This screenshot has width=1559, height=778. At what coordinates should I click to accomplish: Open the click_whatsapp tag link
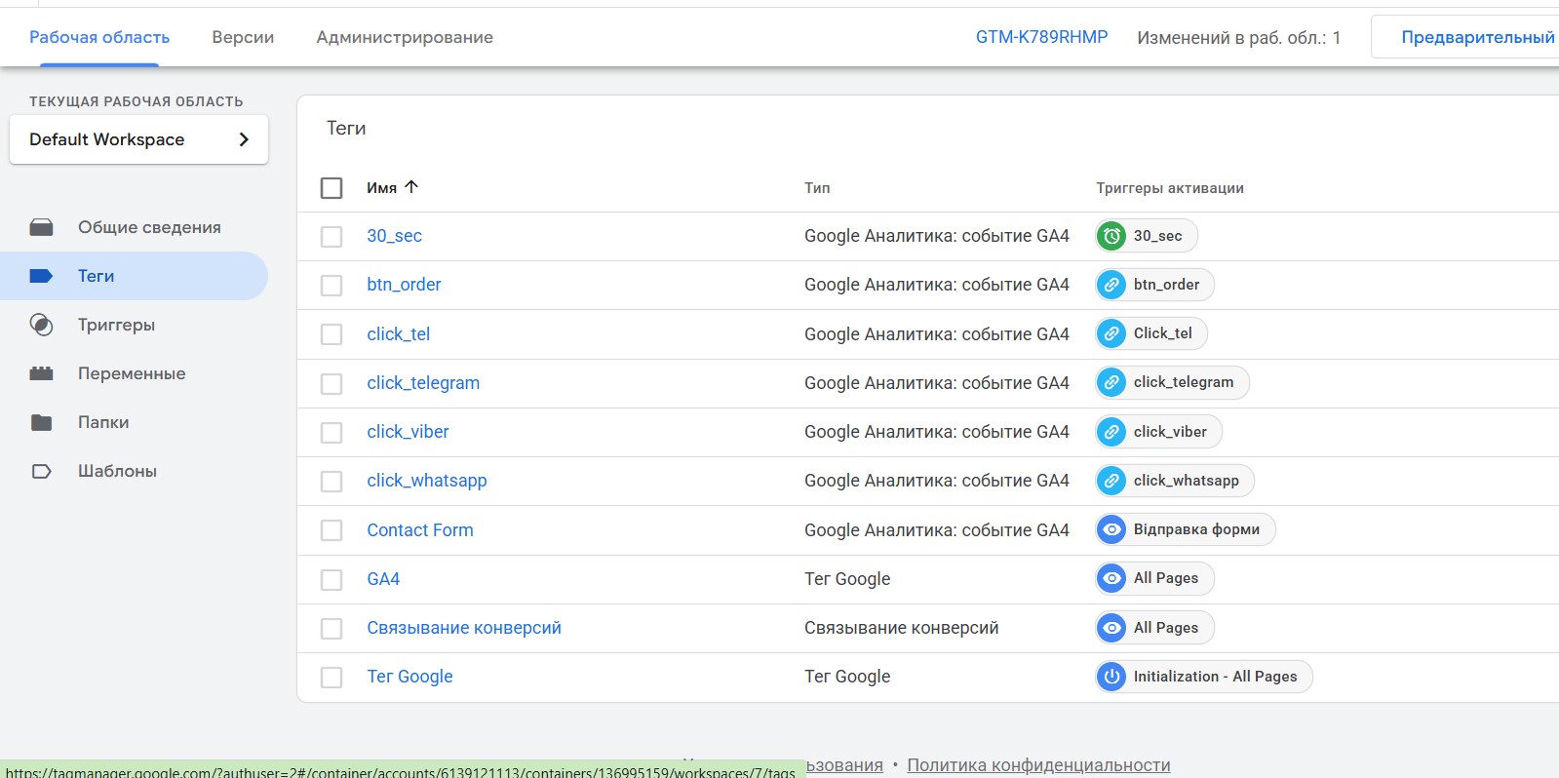click(427, 481)
